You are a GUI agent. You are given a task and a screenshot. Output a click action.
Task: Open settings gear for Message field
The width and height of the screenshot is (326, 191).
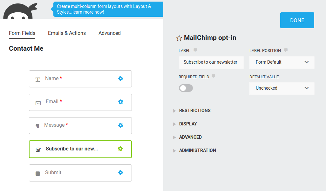[121, 125]
